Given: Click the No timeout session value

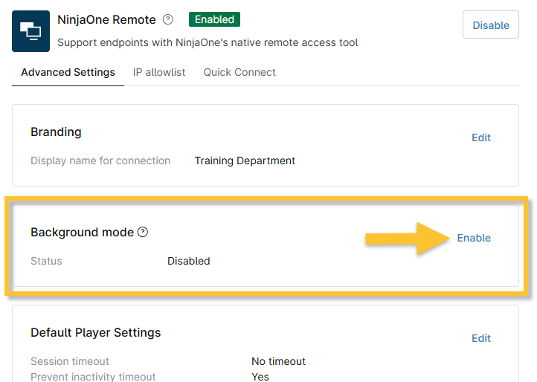Looking at the screenshot, I should (x=278, y=362).
